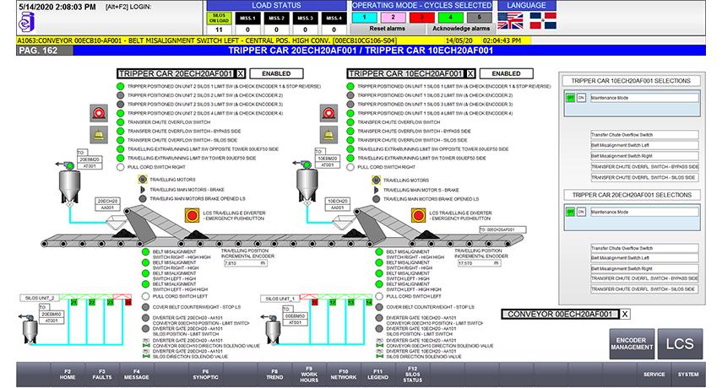This screenshot has width=722, height=388.
Task: Click ENABLED button for tripper 10ECH20AF001
Action: (x=506, y=73)
